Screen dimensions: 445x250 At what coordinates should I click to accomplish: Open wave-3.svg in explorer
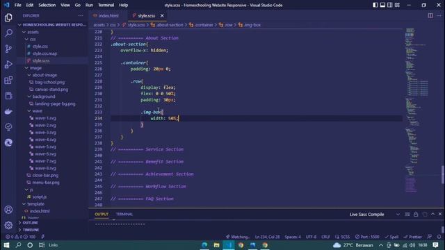[45, 133]
